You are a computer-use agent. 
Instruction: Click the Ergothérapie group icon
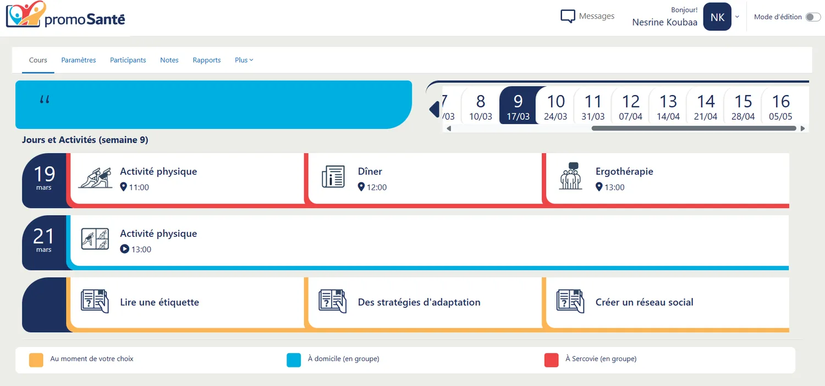pos(570,177)
